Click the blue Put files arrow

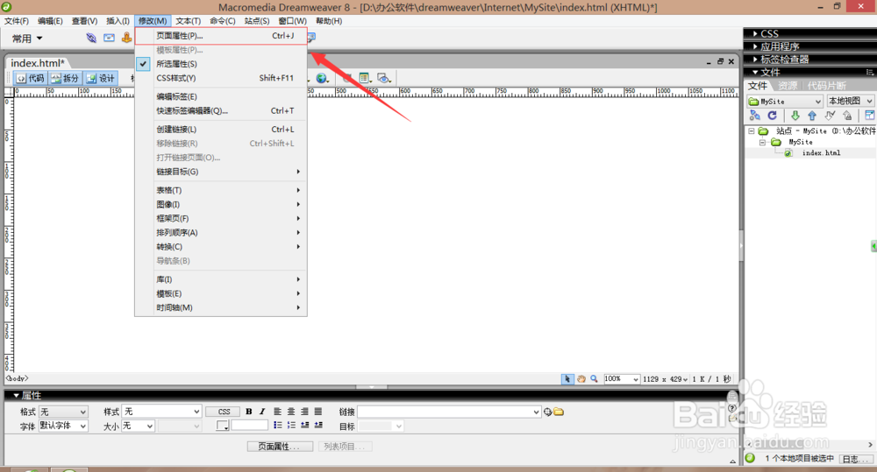tap(812, 116)
